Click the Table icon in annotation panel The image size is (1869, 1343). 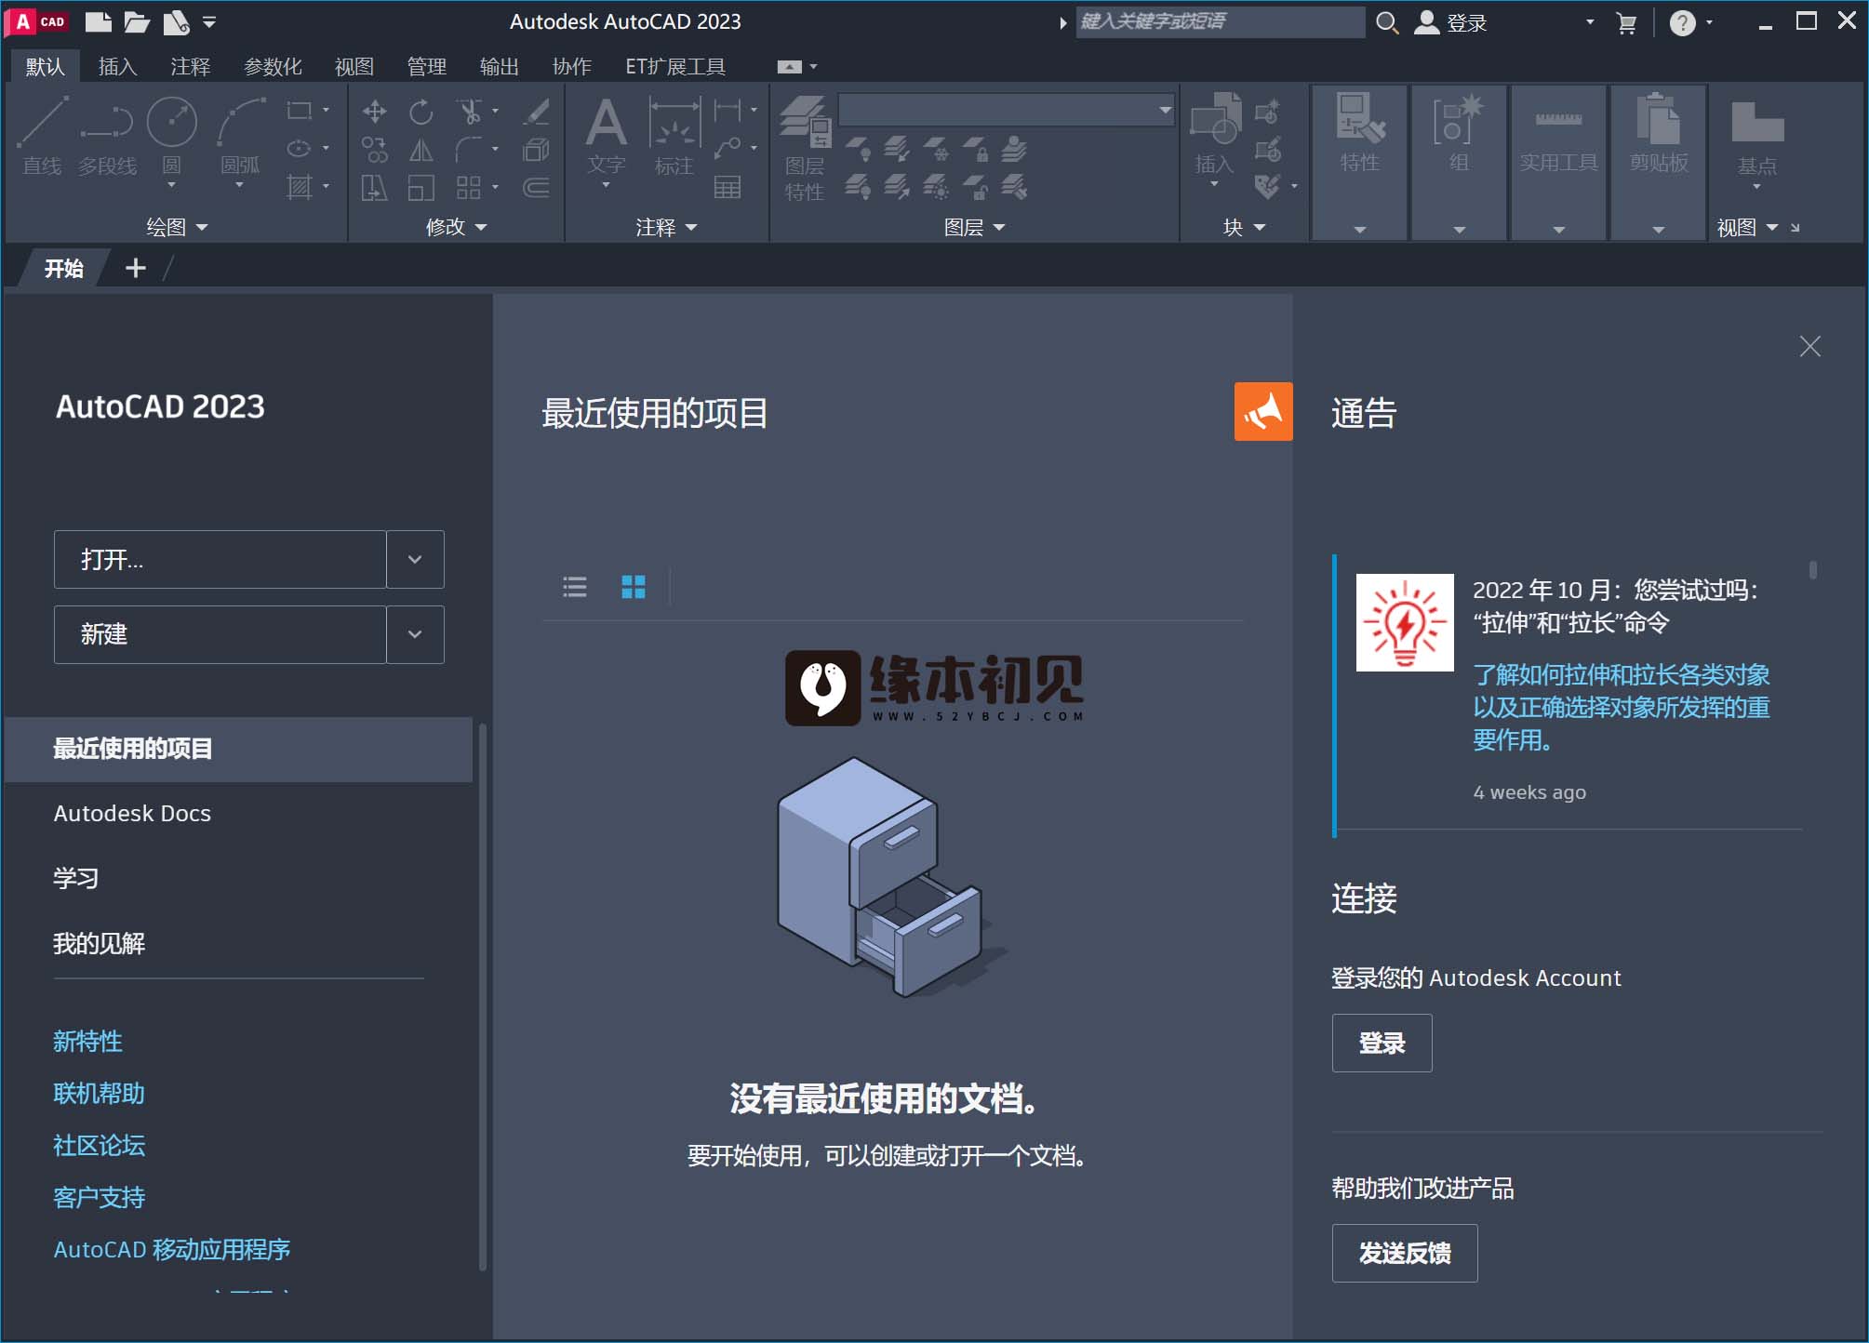click(x=728, y=188)
